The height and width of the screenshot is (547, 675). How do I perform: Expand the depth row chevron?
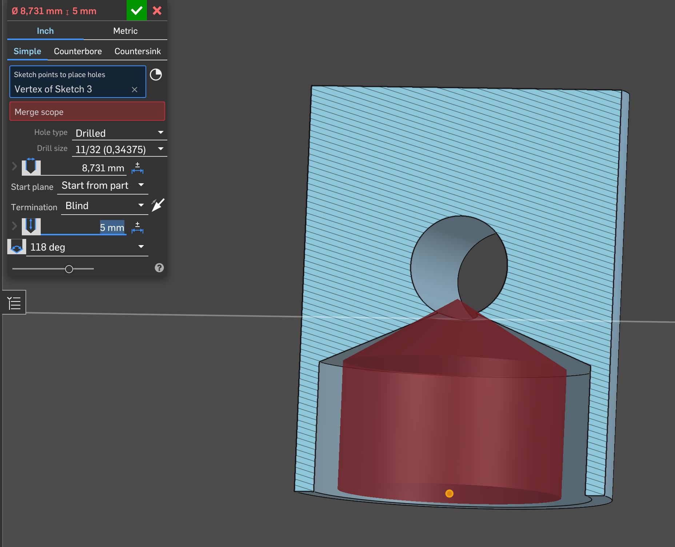click(x=14, y=226)
